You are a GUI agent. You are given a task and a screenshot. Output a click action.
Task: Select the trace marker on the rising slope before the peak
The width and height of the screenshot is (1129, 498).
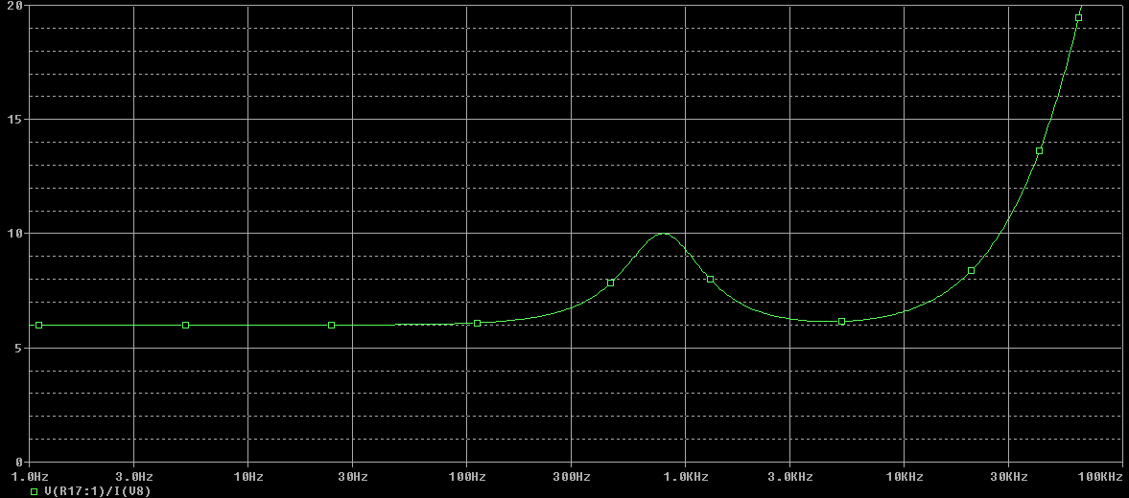611,283
